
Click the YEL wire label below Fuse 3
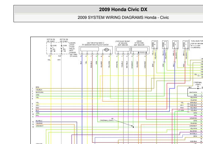[x=49, y=60]
